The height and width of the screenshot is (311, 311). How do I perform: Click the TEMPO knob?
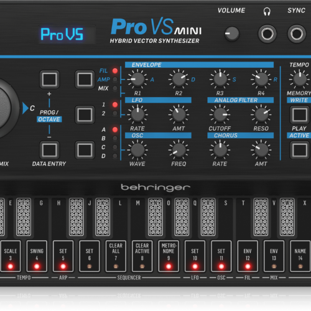(x=300, y=79)
